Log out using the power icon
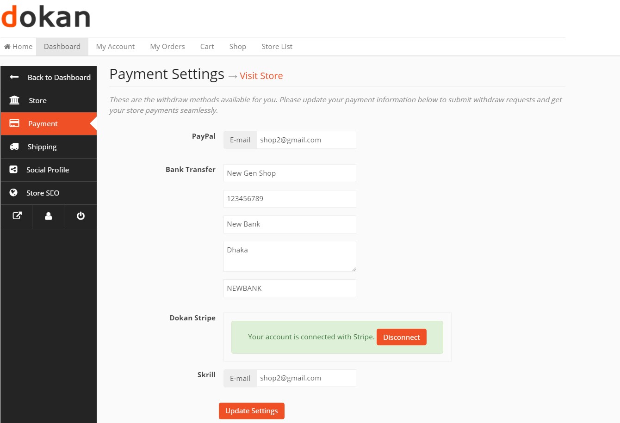The height and width of the screenshot is (423, 620). click(x=81, y=216)
